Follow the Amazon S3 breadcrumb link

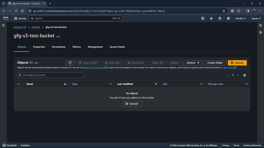point(20,27)
